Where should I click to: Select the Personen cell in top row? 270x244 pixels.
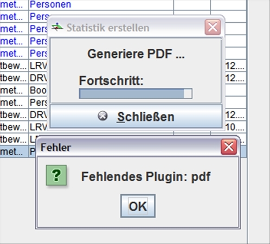[101, 4]
